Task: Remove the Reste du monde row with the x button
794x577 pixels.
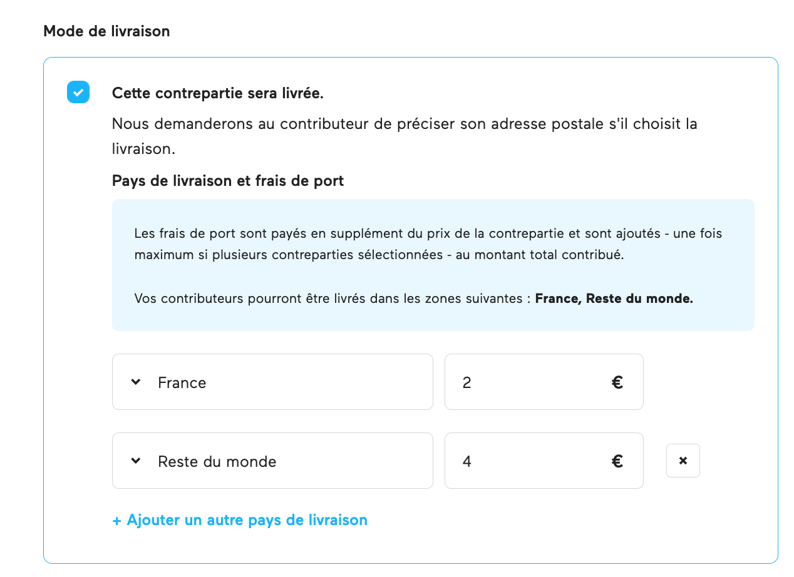Action: click(683, 461)
